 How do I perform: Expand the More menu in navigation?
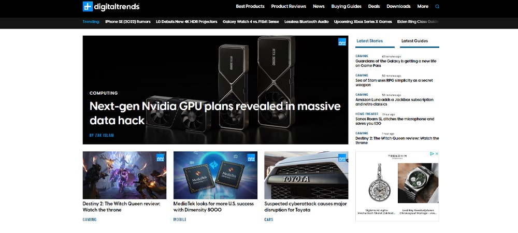pos(423,6)
